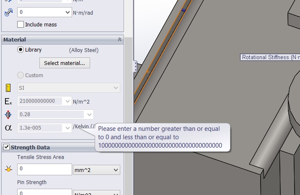Click the panel splitter collapse handle

click(135, 66)
